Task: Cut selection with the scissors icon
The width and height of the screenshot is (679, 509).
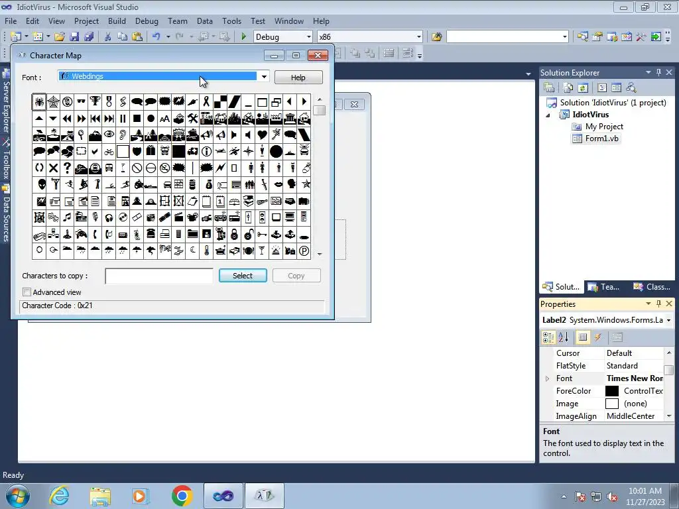Action: point(108,37)
